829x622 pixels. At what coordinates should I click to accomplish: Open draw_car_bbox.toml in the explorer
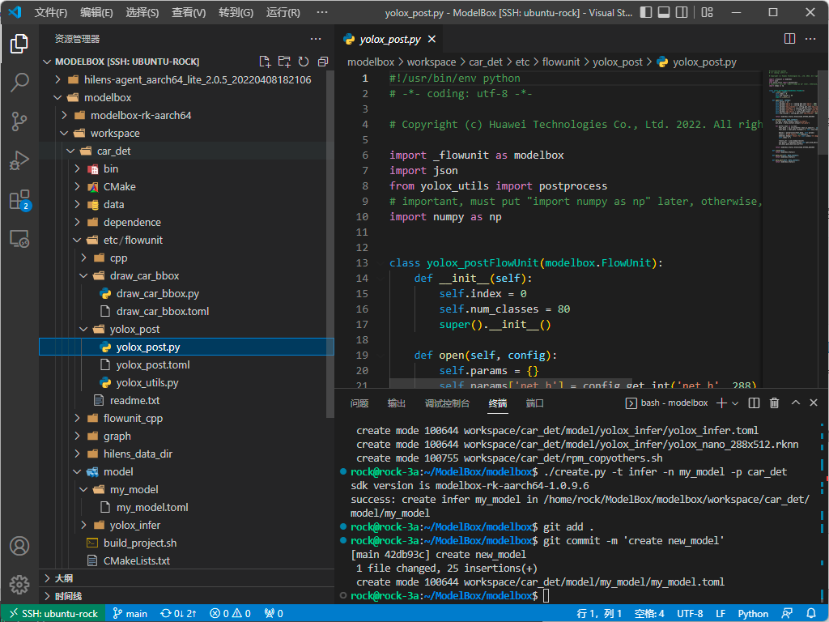(x=163, y=311)
